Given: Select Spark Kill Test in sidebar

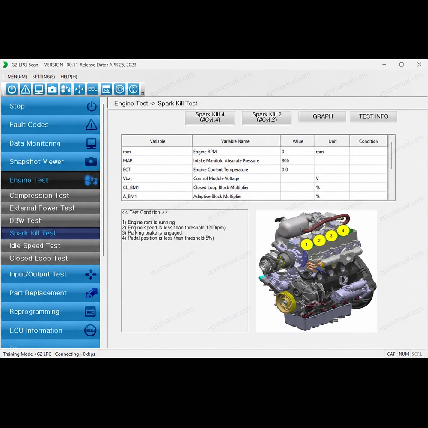Looking at the screenshot, I should tap(51, 233).
